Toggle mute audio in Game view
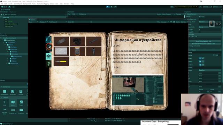The image size is (223, 125). pos(171,22)
